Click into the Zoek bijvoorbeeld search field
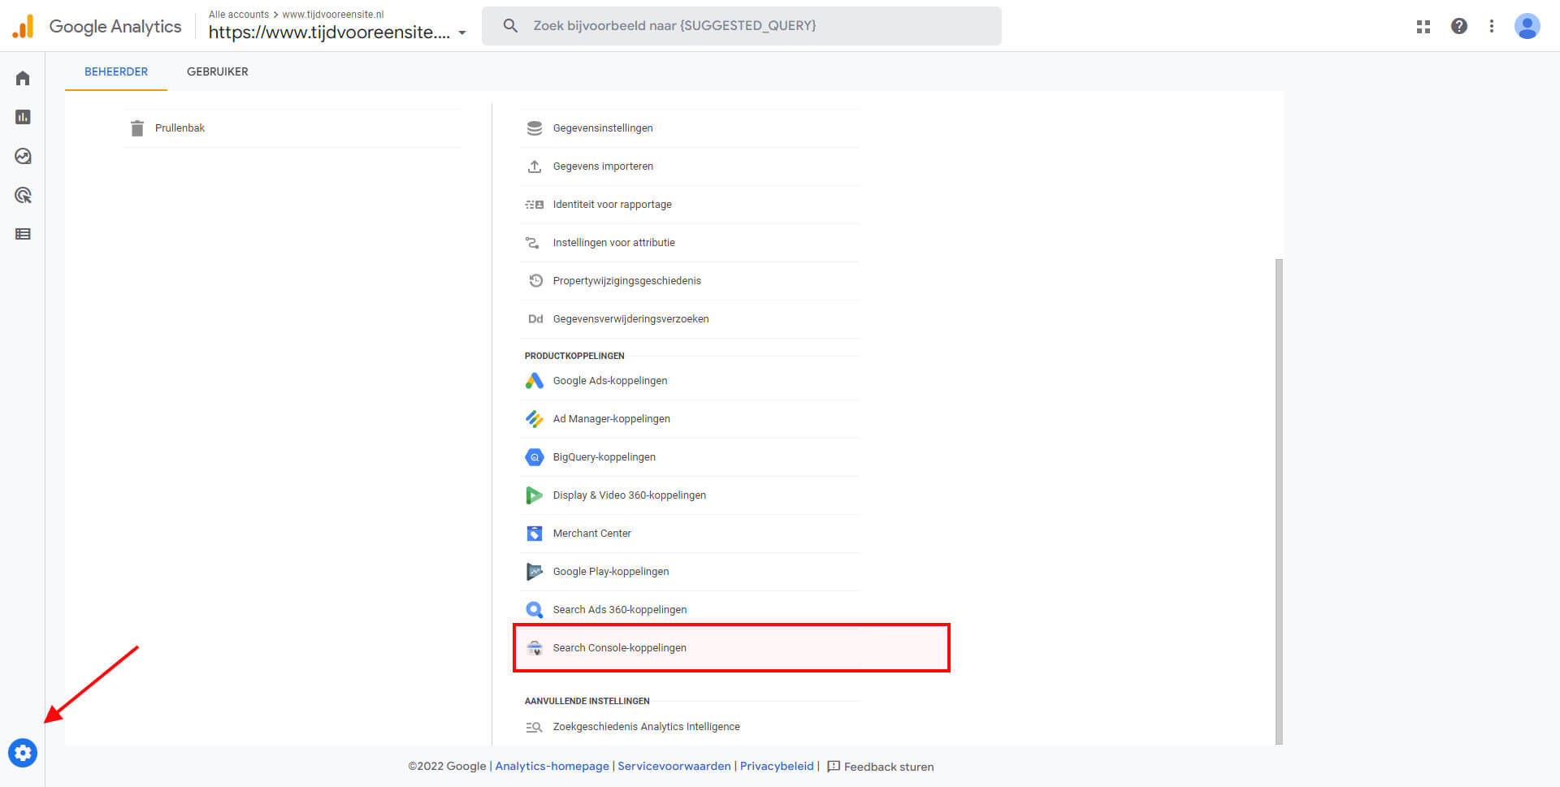 (x=742, y=26)
